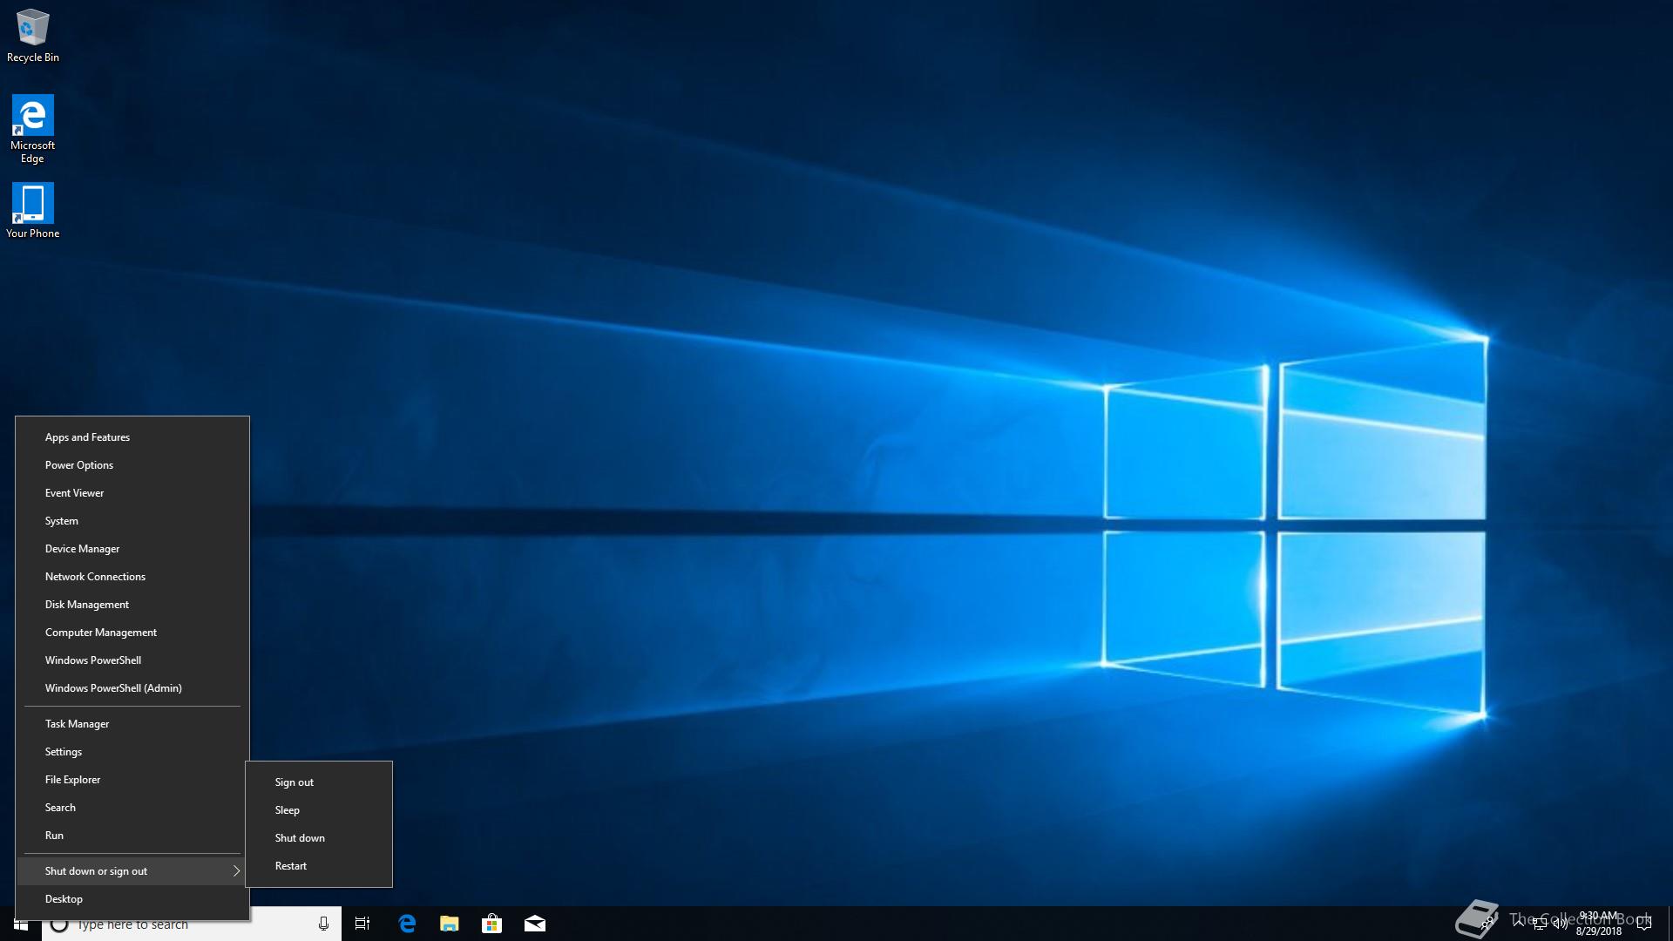
Task: Launch Windows PowerShell (Admin)
Action: point(132,688)
